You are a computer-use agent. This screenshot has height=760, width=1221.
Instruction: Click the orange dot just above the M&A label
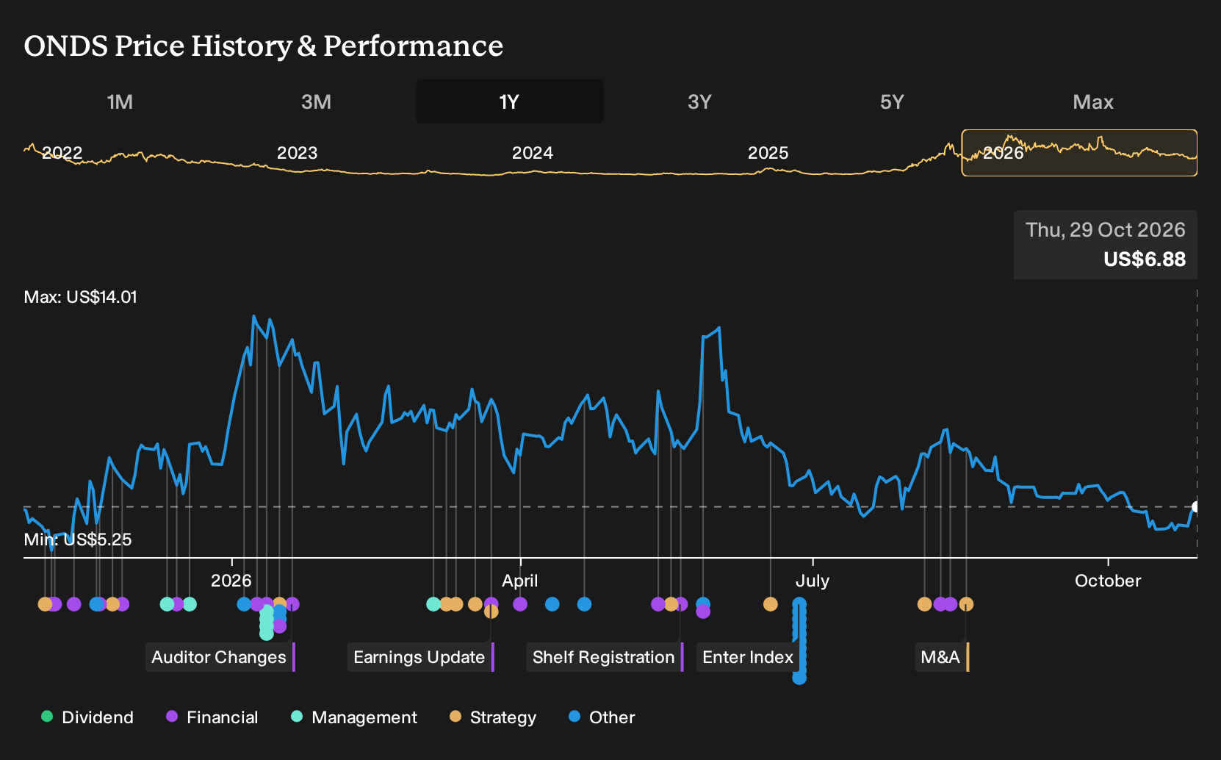966,604
